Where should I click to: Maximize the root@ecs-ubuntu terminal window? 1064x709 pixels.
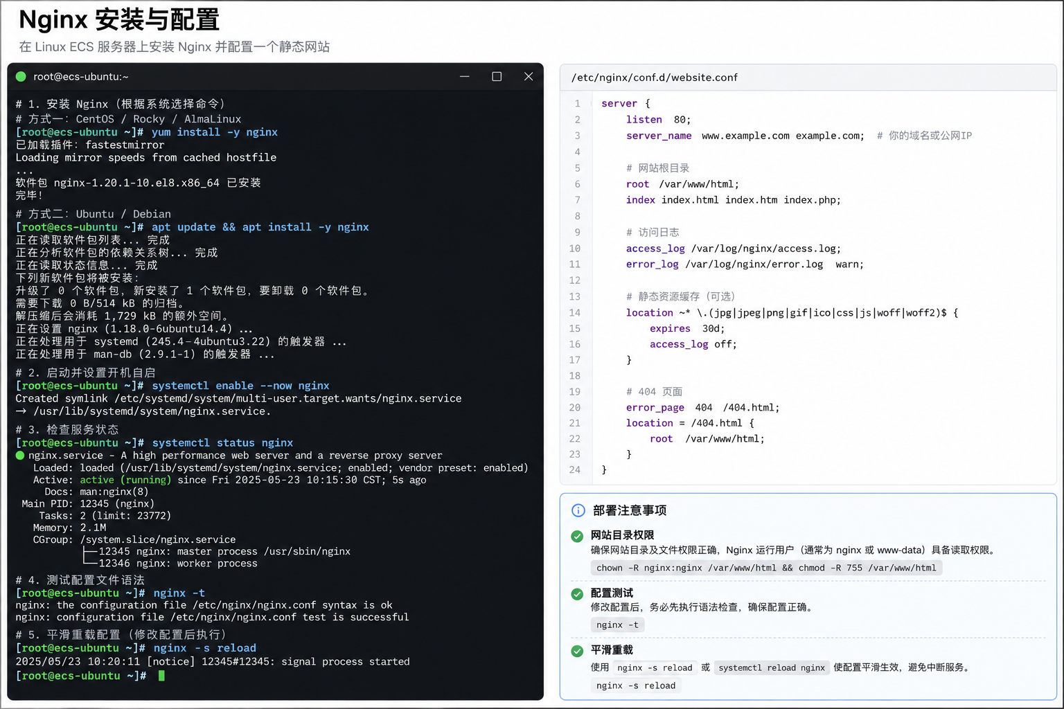coord(497,76)
